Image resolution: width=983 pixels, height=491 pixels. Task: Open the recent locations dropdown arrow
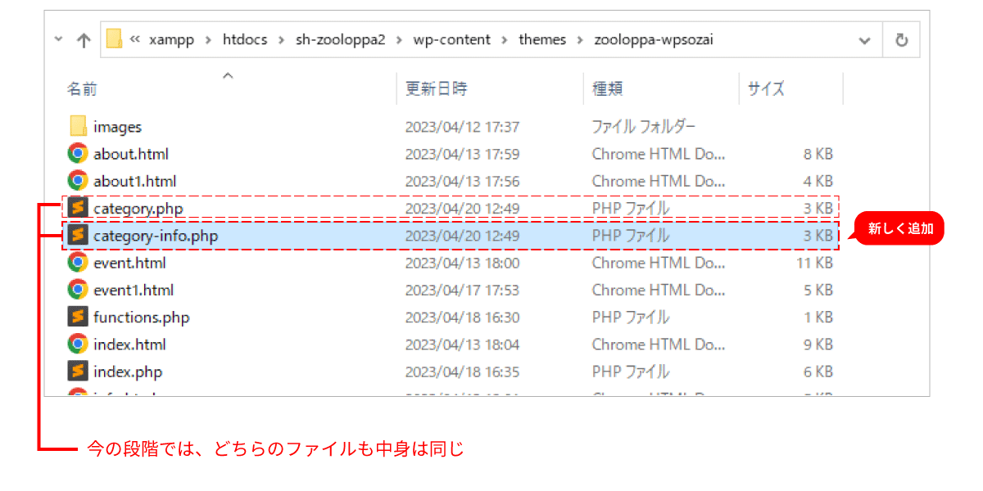click(58, 38)
